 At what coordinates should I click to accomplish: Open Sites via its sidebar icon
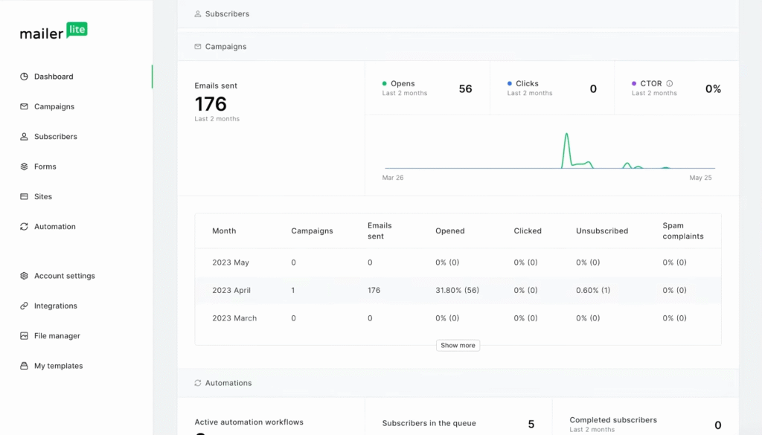[24, 196]
